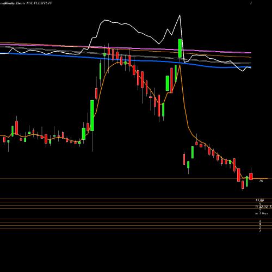Click the NSE FLEXITUFF chart title
272x272 pixels.
pos(39,3)
